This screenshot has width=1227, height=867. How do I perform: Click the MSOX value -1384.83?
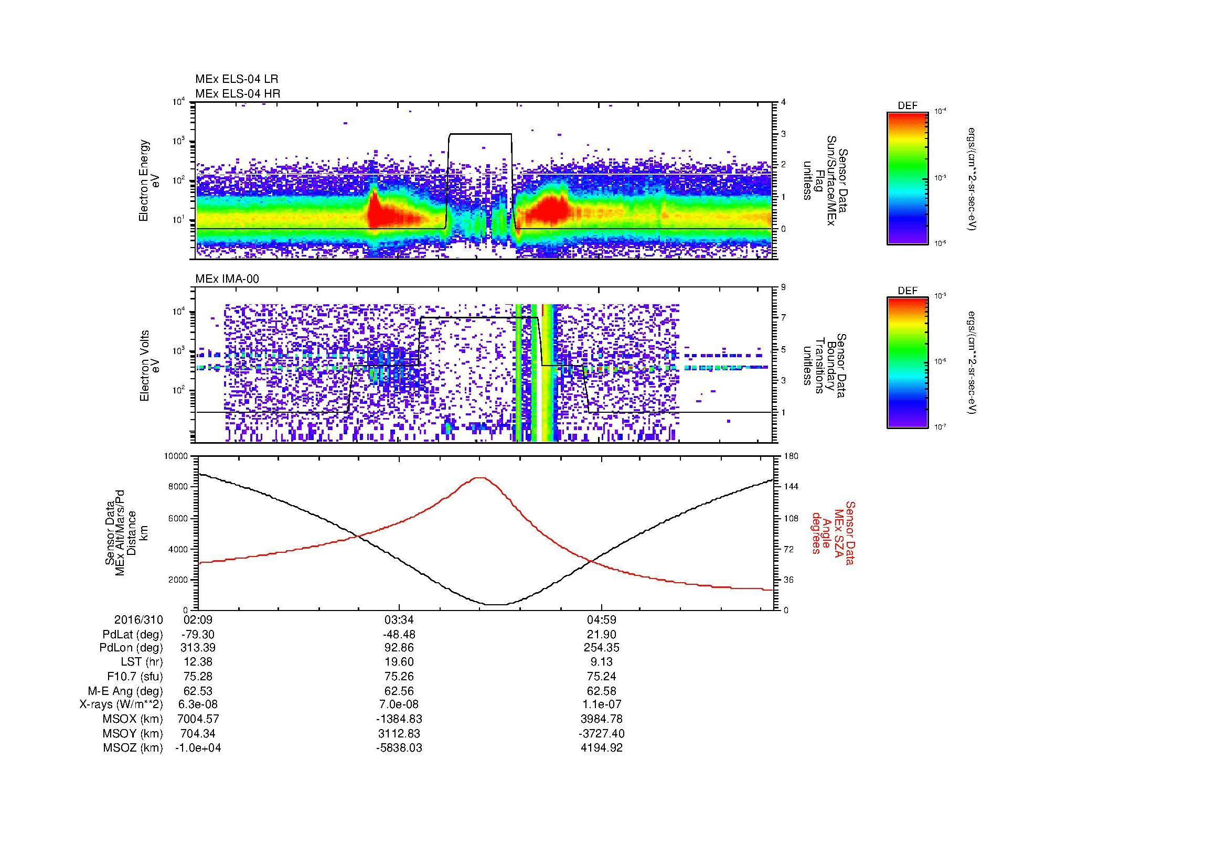click(399, 719)
